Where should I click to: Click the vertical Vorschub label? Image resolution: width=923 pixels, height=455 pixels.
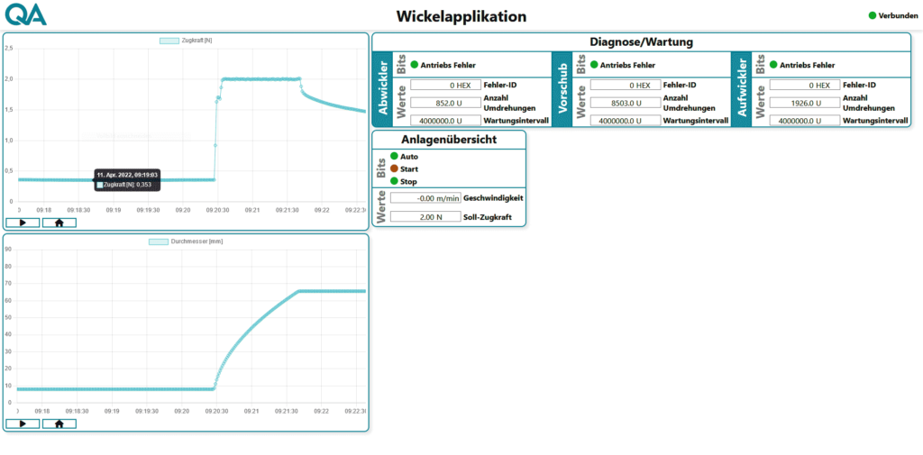pos(562,89)
